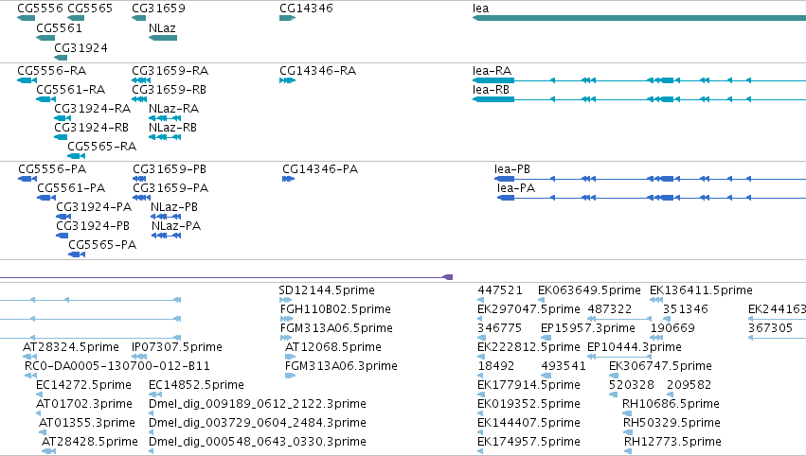Select the AT12068.5prime EST label

tap(333, 347)
